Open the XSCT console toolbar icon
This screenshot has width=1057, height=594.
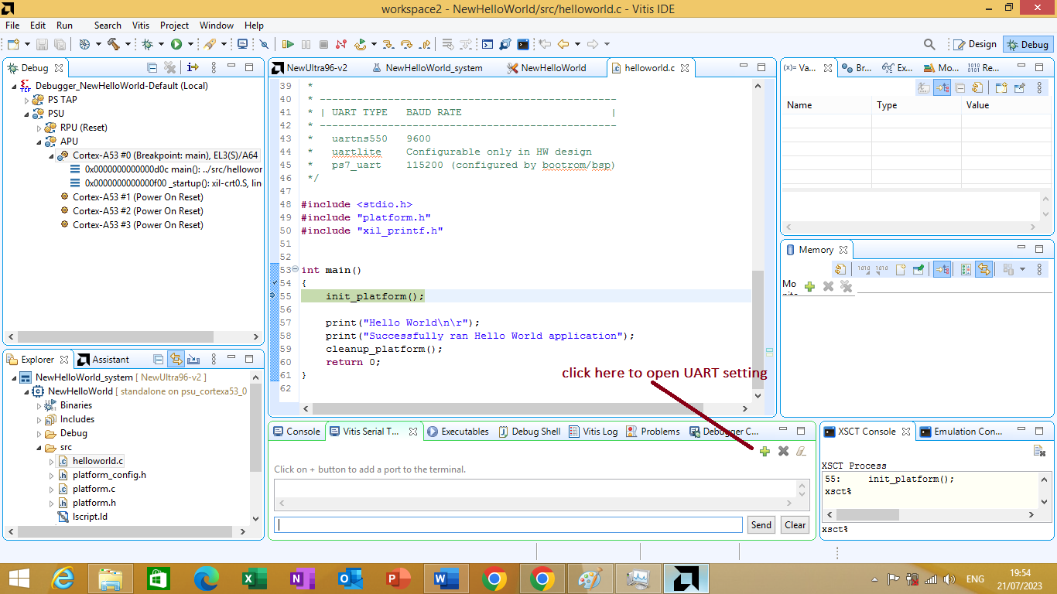pos(524,44)
